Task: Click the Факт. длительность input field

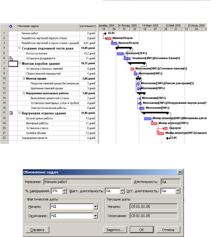Action: pyautogui.click(x=113, y=191)
